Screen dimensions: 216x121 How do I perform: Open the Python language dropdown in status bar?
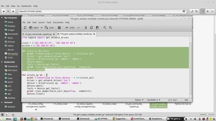pyautogui.click(x=139, y=100)
